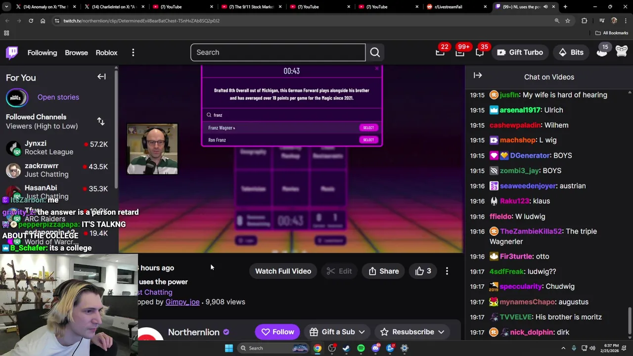This screenshot has width=633, height=356.
Task: Collapse the chat panel arrow
Action: click(x=478, y=76)
